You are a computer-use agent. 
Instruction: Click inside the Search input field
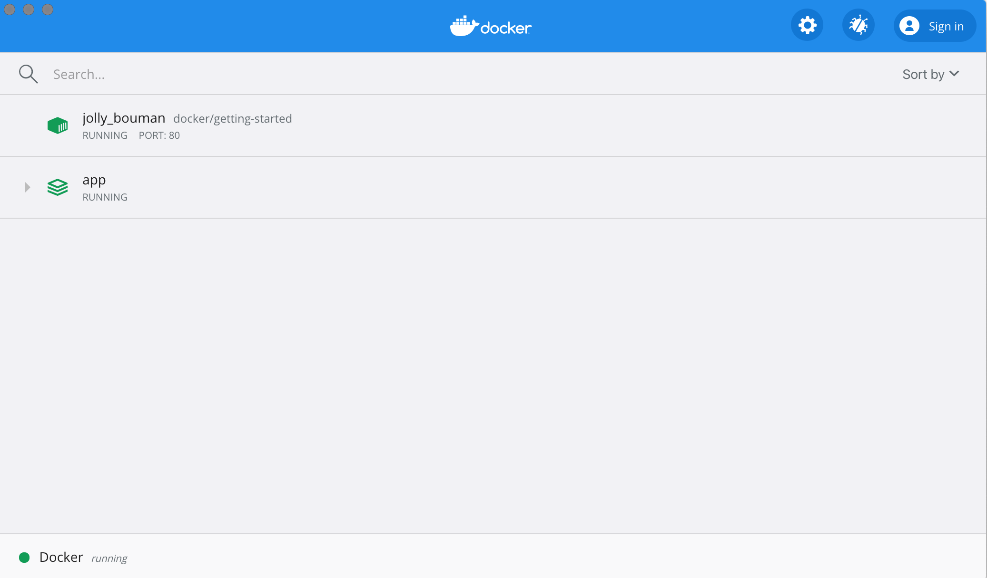click(79, 74)
